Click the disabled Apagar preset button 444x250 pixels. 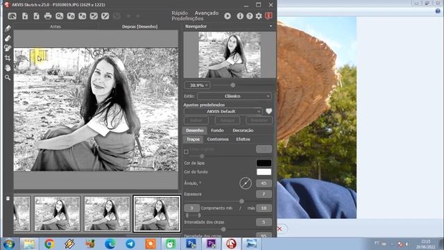pyautogui.click(x=228, y=120)
